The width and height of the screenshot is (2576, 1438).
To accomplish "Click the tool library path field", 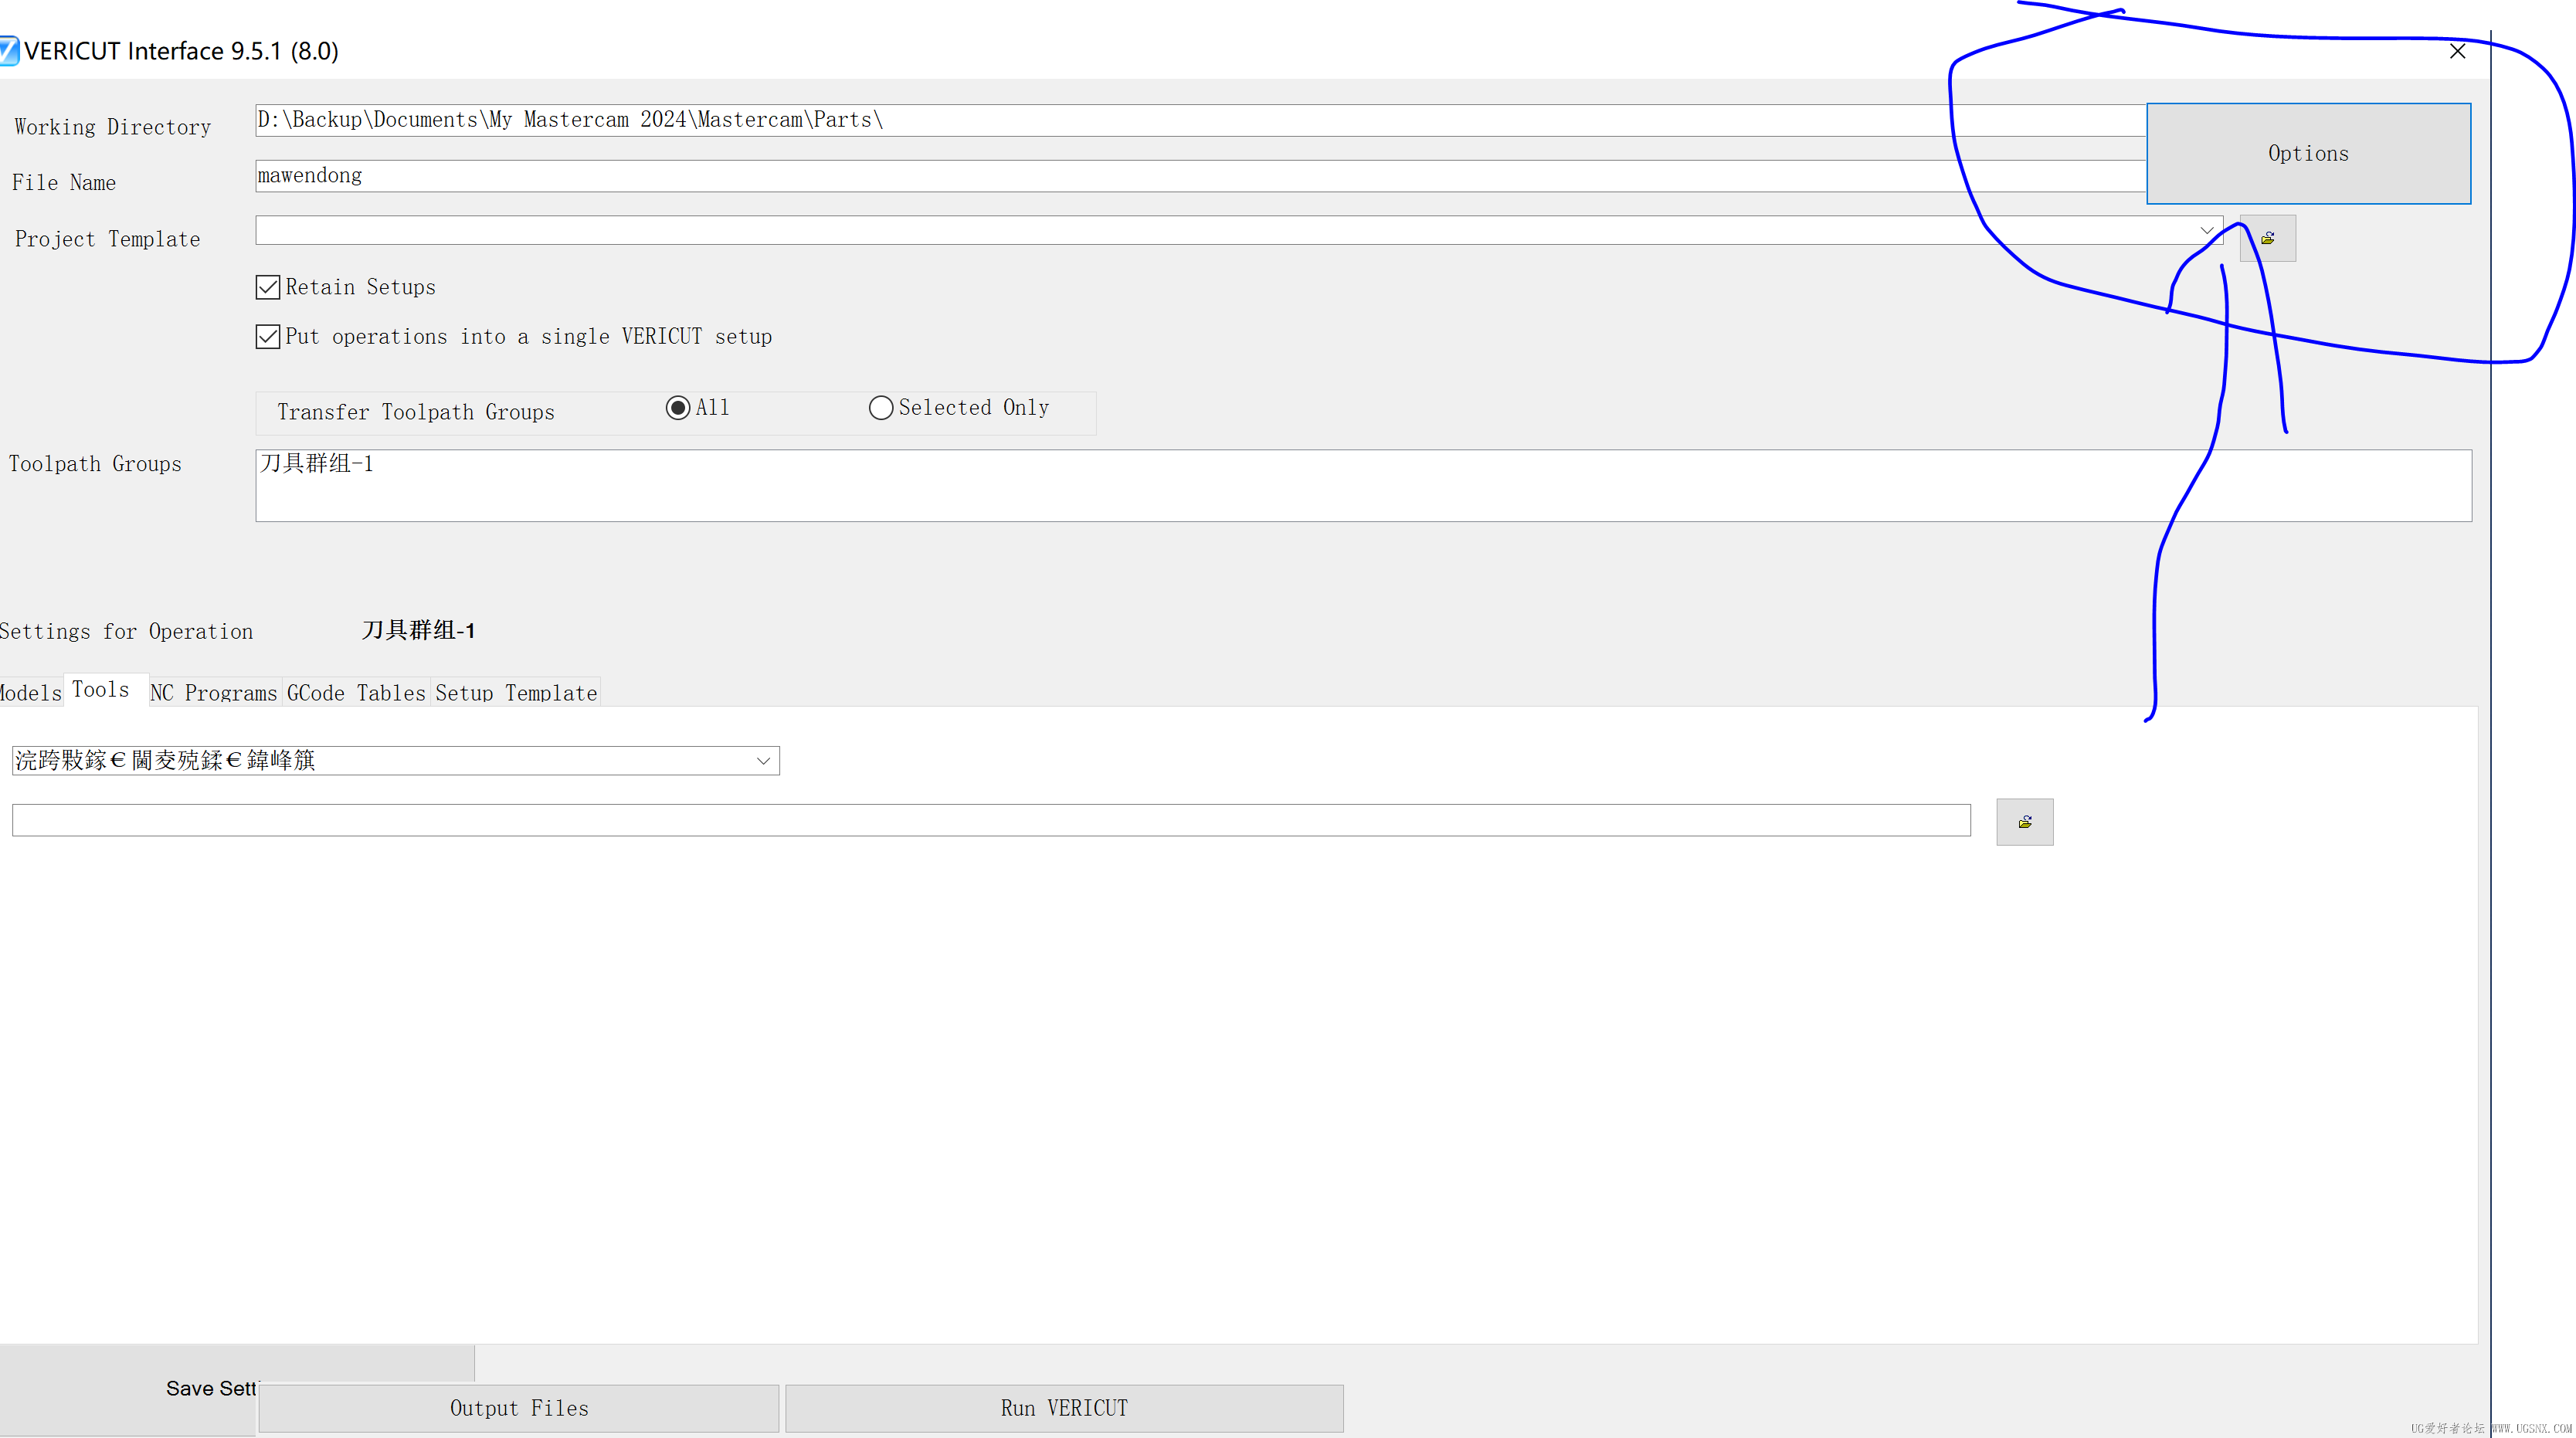I will [991, 820].
